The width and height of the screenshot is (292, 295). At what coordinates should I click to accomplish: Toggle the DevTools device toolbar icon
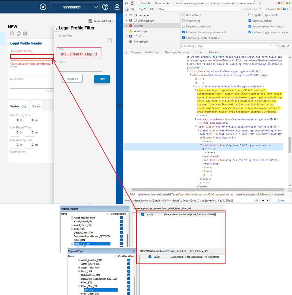[x=133, y=3]
